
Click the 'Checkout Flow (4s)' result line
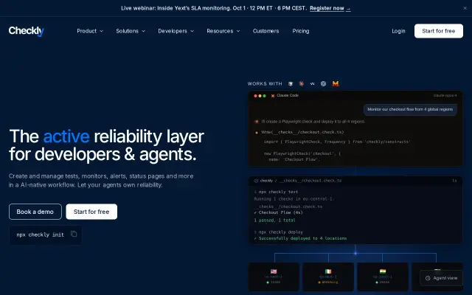[278, 212]
